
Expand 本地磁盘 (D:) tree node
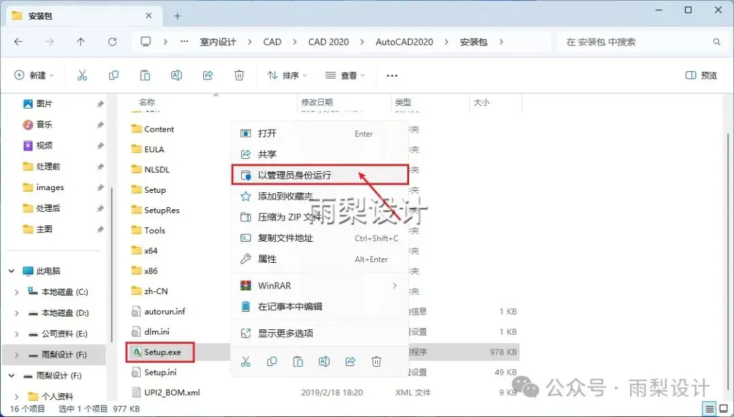(17, 313)
